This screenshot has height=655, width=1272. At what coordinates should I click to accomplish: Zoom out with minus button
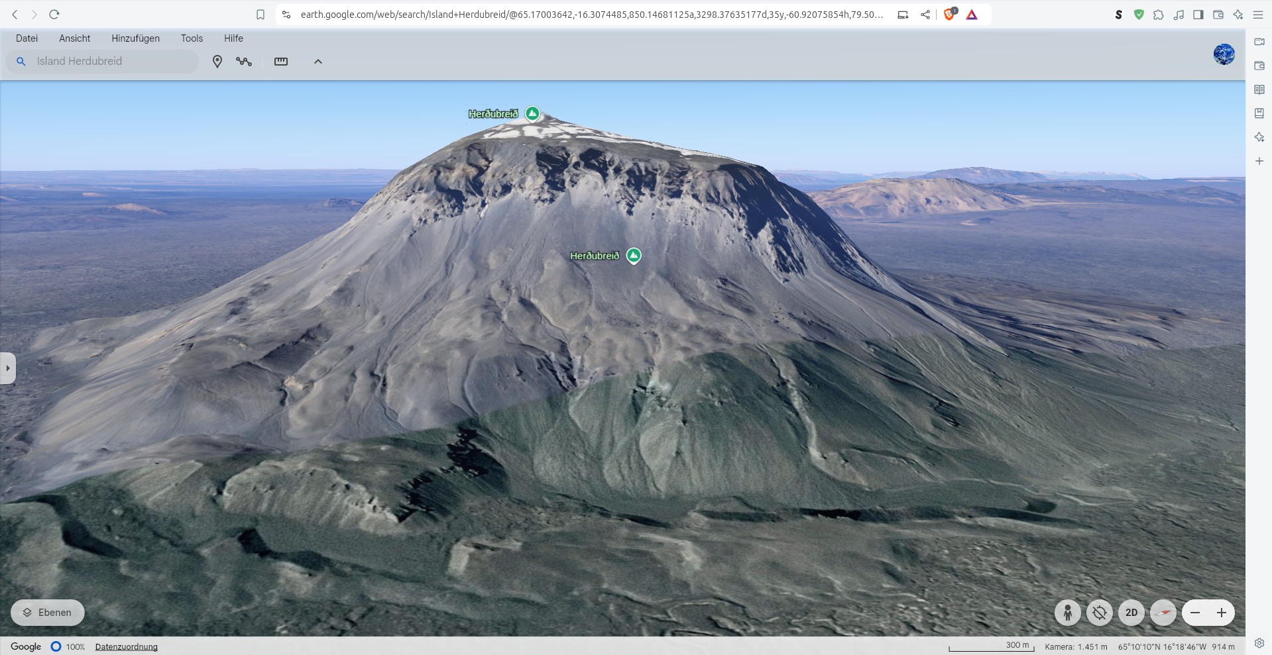pyautogui.click(x=1195, y=613)
